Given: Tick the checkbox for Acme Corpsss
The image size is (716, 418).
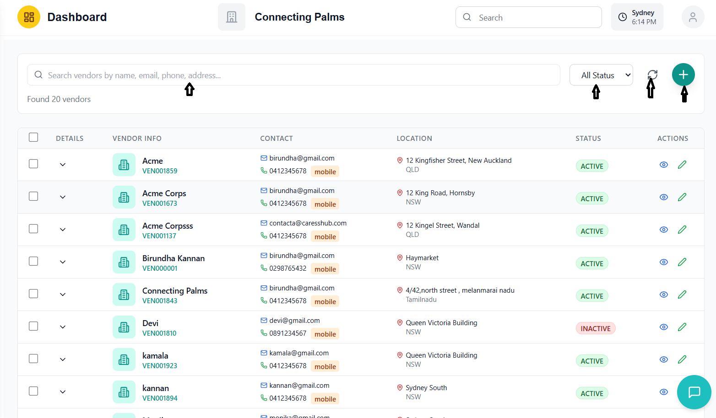Looking at the screenshot, I should pyautogui.click(x=33, y=228).
